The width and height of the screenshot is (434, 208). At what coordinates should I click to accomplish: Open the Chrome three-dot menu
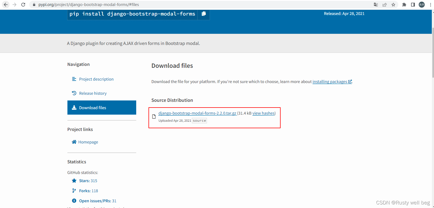(x=430, y=5)
